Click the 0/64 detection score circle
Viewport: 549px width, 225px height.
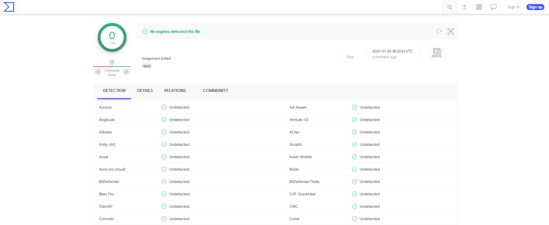tap(112, 37)
